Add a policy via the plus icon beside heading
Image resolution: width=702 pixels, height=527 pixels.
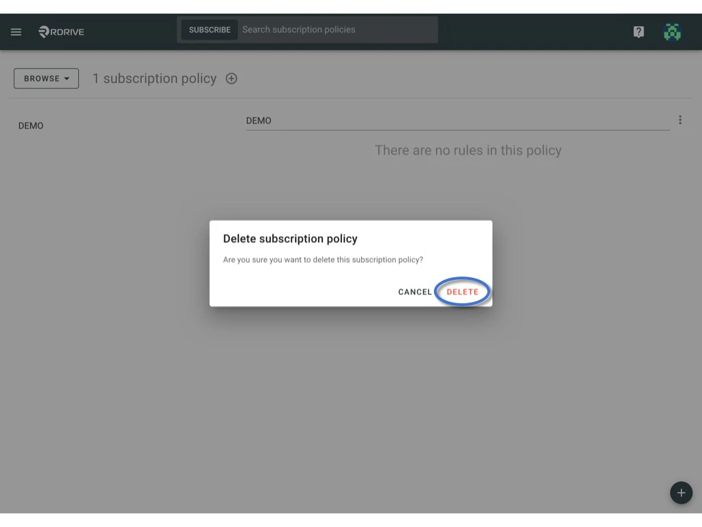pos(232,78)
